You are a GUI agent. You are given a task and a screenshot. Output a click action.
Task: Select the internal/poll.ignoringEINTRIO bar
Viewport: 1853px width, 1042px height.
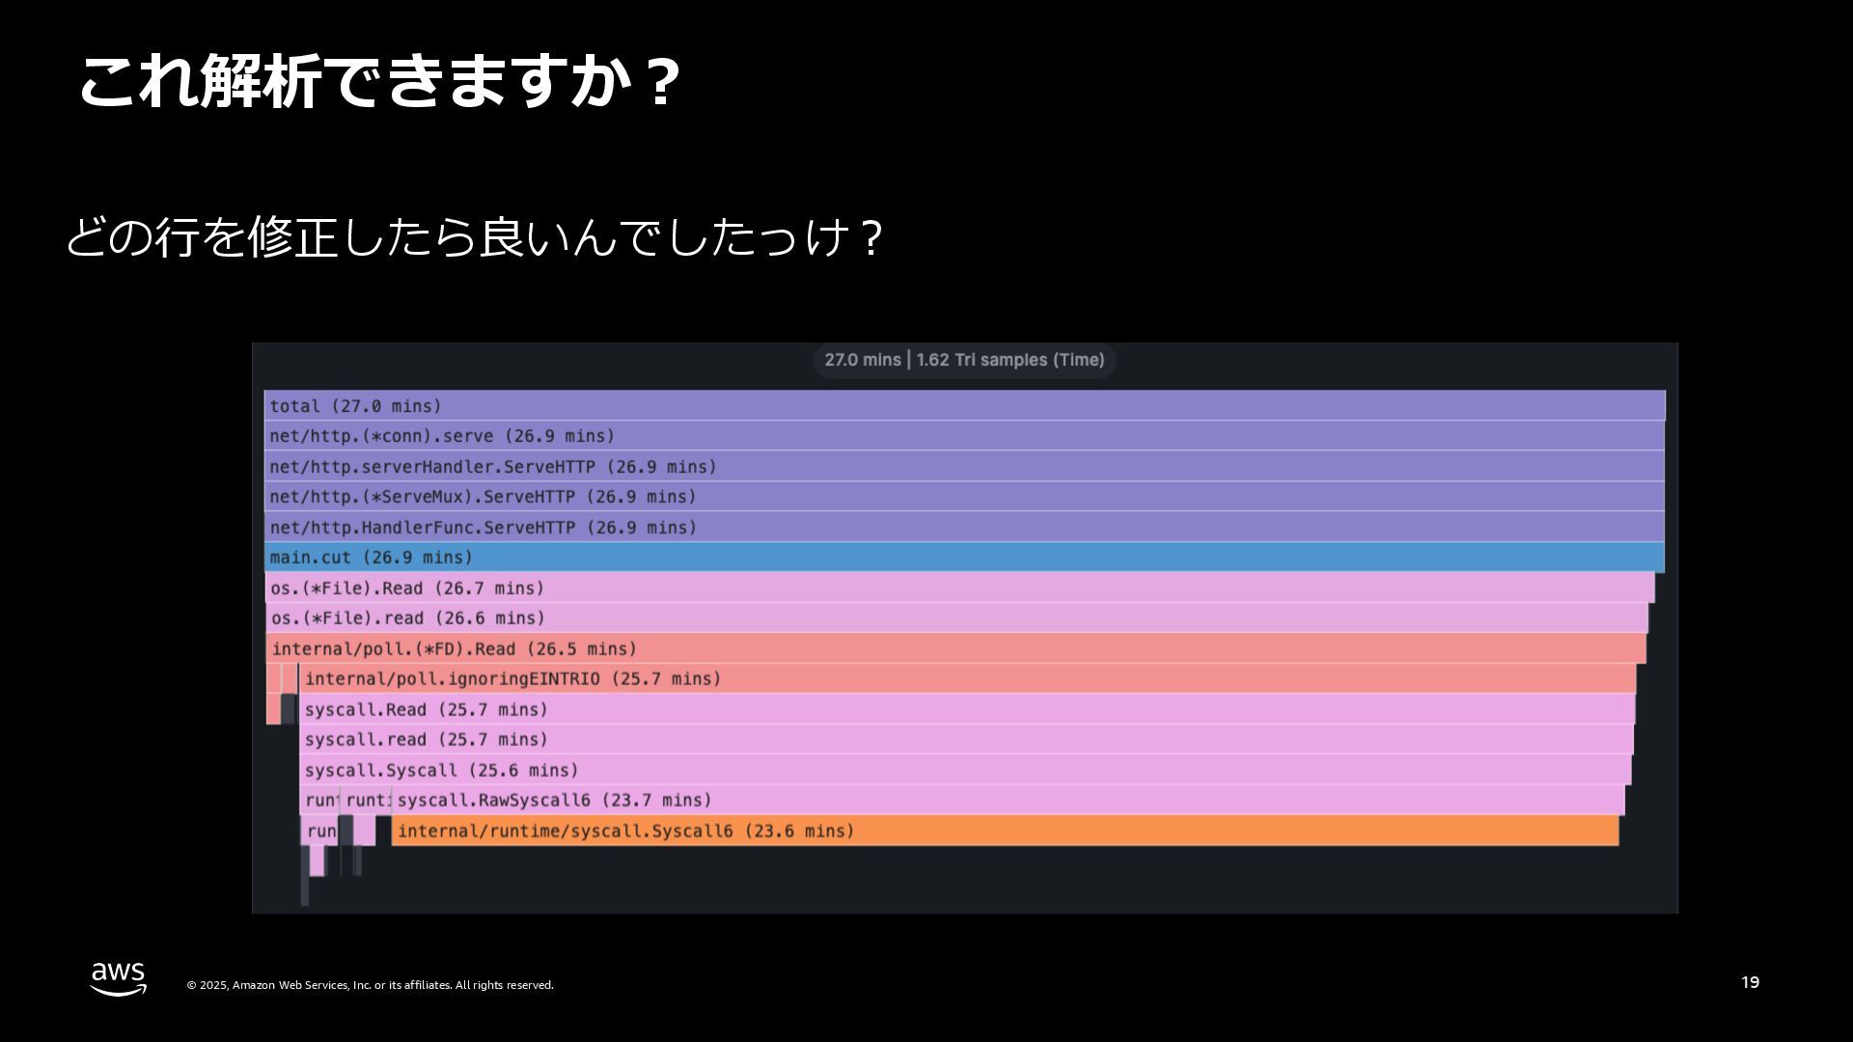click(967, 679)
